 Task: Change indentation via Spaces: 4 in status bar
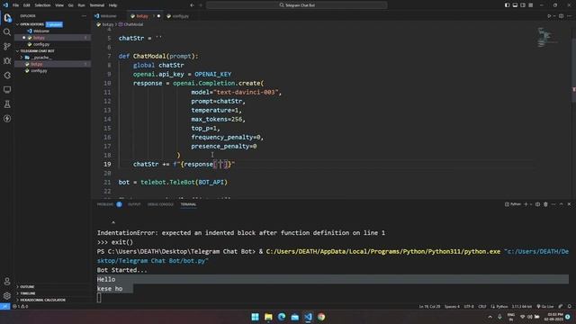pyautogui.click(x=452, y=306)
